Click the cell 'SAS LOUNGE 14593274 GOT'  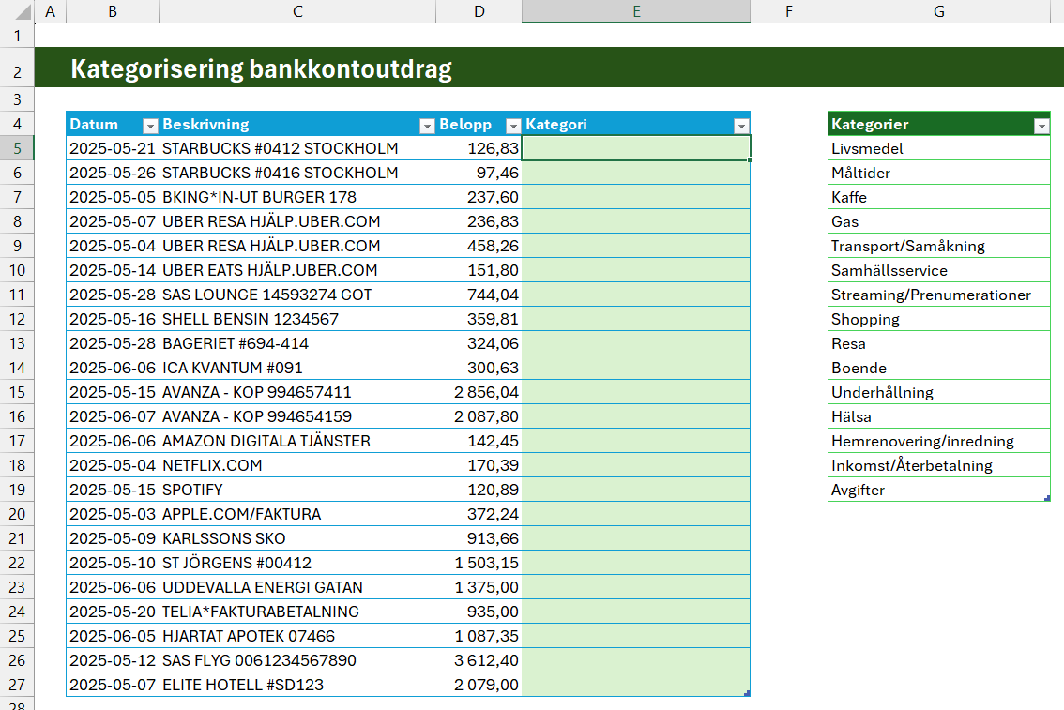pyautogui.click(x=297, y=295)
